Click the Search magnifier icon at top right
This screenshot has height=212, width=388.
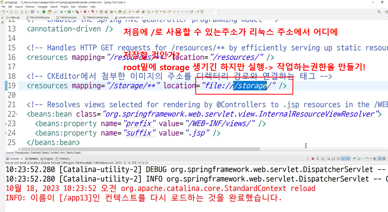379,12
